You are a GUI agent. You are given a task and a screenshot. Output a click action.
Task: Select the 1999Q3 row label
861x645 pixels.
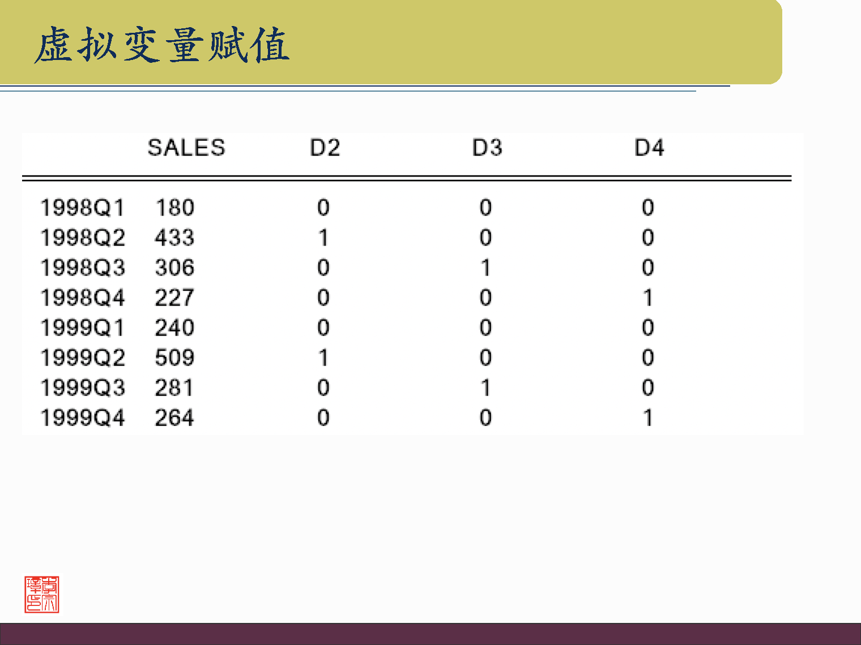coord(83,388)
